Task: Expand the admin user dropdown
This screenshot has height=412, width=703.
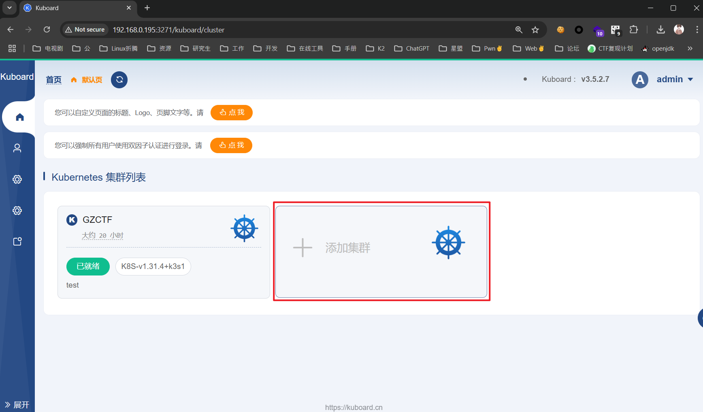Action: [690, 80]
